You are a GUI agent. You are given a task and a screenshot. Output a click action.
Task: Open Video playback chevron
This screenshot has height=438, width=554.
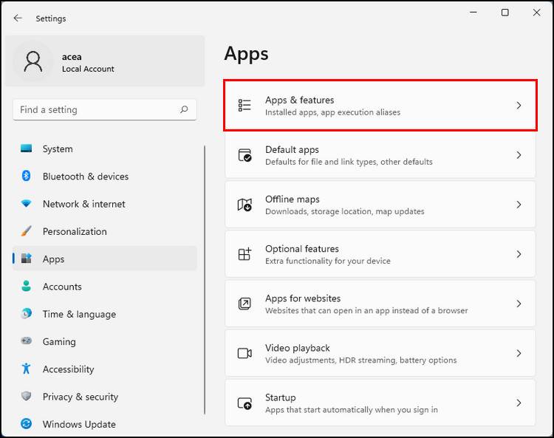coord(519,353)
